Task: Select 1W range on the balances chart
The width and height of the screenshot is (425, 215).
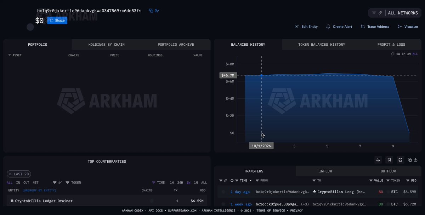Action: point(398,54)
